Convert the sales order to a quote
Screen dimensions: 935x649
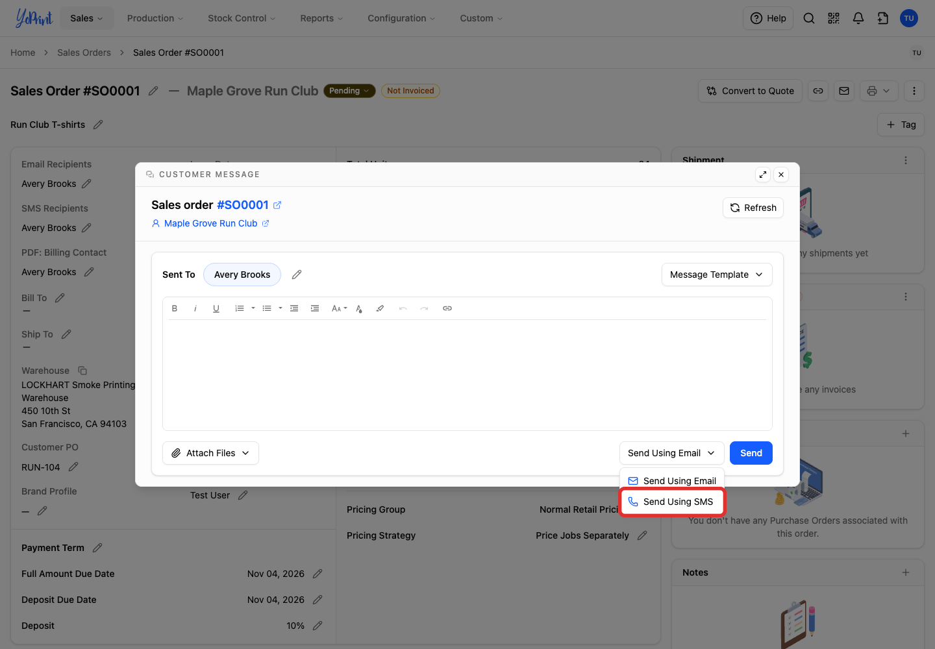[751, 91]
